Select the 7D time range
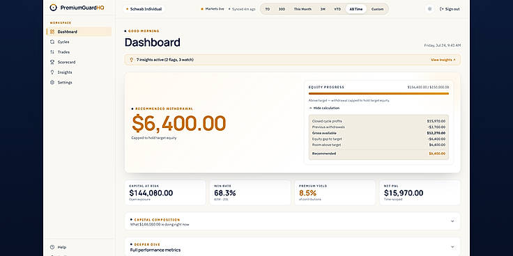This screenshot has height=256, width=513. coord(268,9)
